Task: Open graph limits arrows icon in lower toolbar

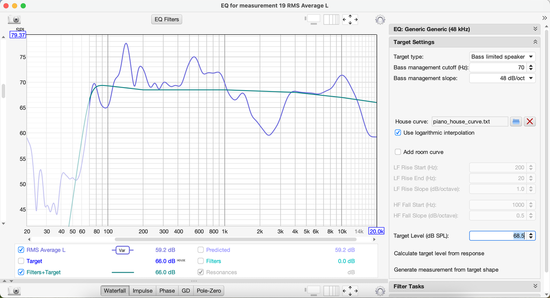Action: coord(350,291)
